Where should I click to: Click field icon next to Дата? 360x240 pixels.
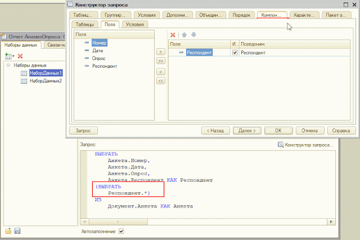(87, 50)
